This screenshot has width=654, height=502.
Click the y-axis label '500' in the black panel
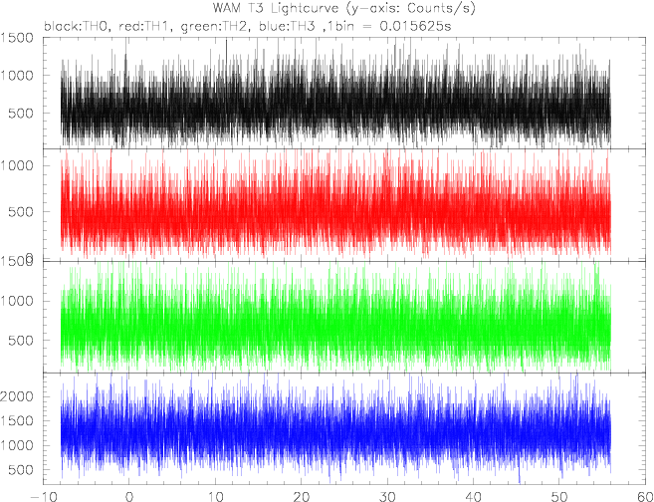pos(21,114)
